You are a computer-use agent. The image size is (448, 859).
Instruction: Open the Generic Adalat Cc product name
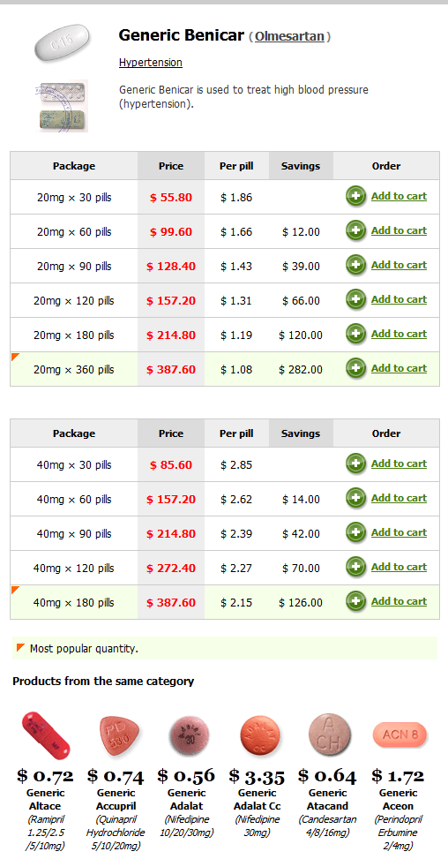[258, 799]
